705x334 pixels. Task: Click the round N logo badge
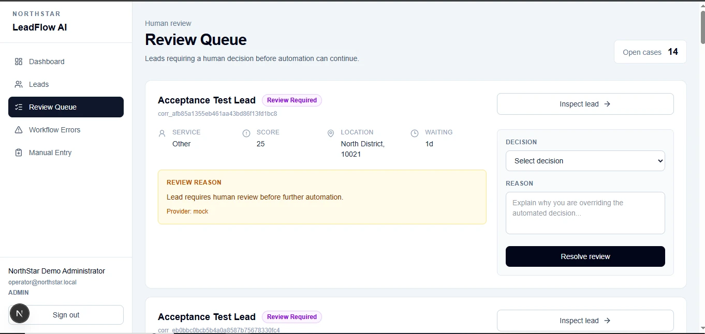[20, 313]
